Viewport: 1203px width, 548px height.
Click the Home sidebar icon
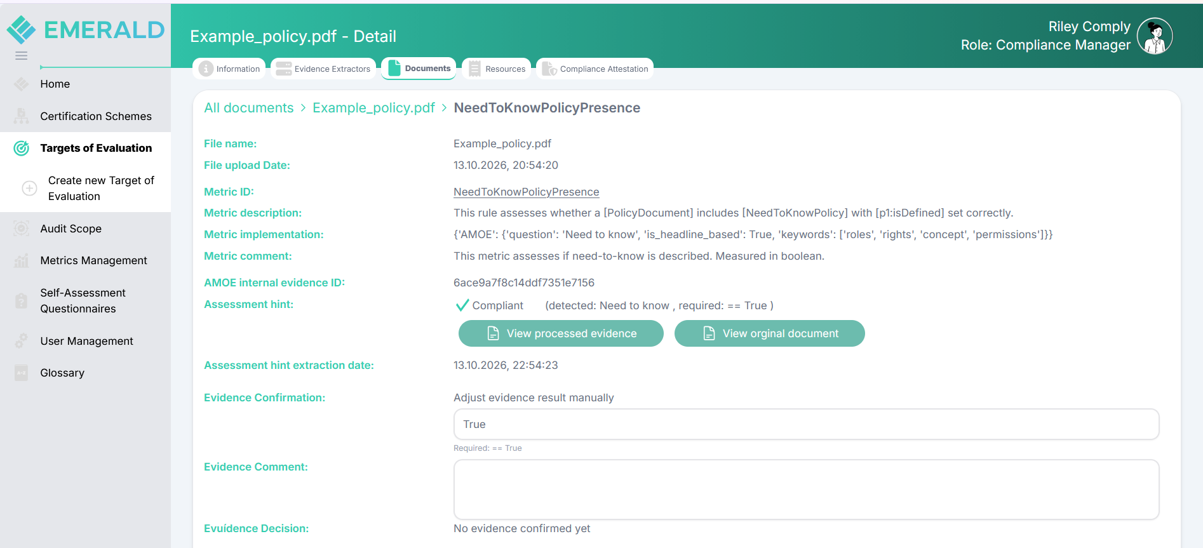click(x=22, y=84)
